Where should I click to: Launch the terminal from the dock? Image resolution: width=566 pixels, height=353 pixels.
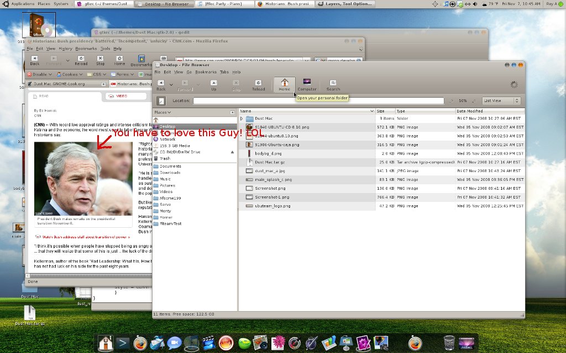pos(122,343)
